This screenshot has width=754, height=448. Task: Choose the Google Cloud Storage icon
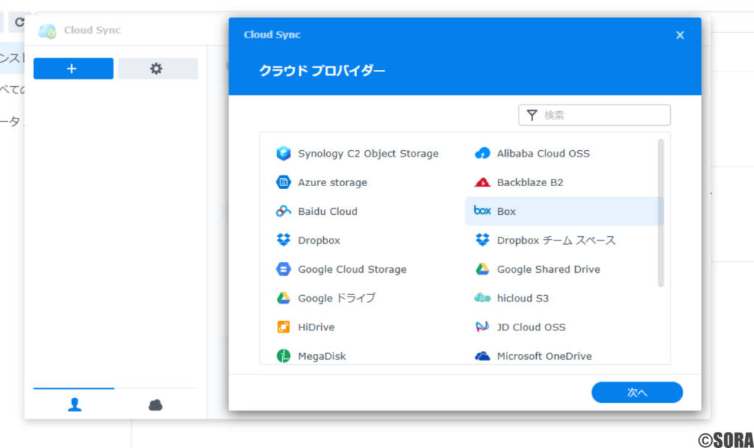click(283, 269)
